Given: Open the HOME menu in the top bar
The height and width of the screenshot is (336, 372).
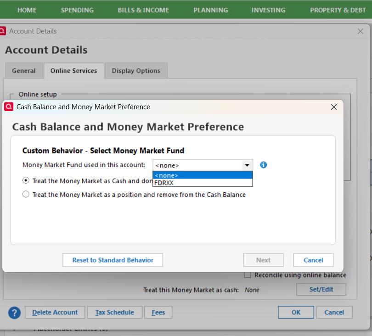Looking at the screenshot, I should click(27, 10).
